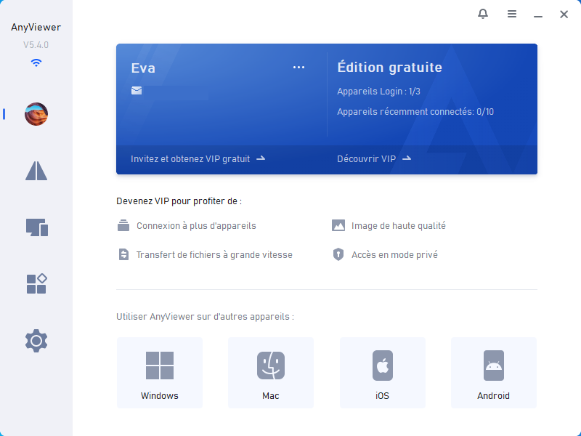Click arrow after Invitez et obtenez VIP gratuit

pyautogui.click(x=261, y=158)
